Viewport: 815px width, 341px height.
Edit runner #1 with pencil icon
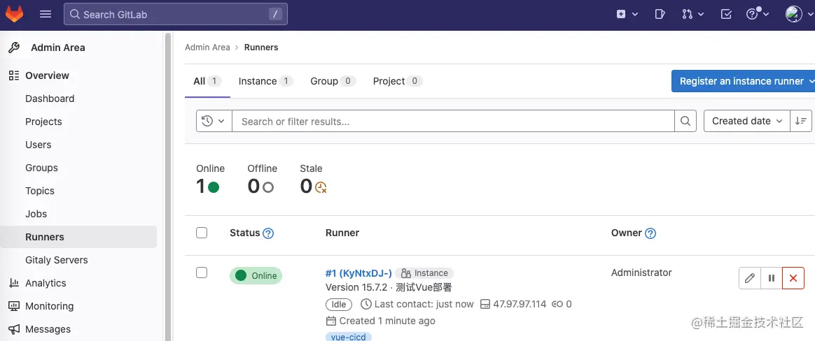coord(750,278)
